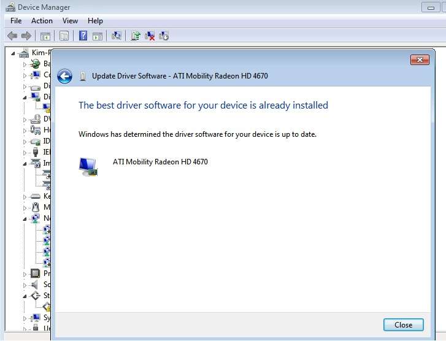Click the blue Back arrow in Update Driver dialog
The width and height of the screenshot is (446, 341).
pyautogui.click(x=64, y=76)
